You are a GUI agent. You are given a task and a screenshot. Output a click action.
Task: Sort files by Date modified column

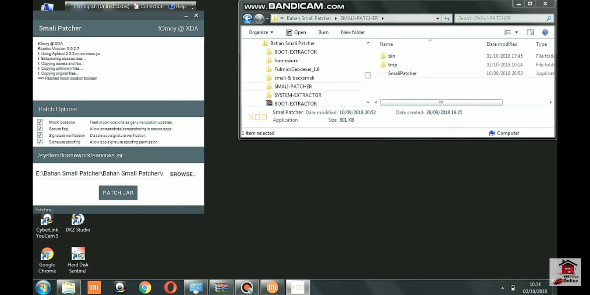click(x=502, y=44)
